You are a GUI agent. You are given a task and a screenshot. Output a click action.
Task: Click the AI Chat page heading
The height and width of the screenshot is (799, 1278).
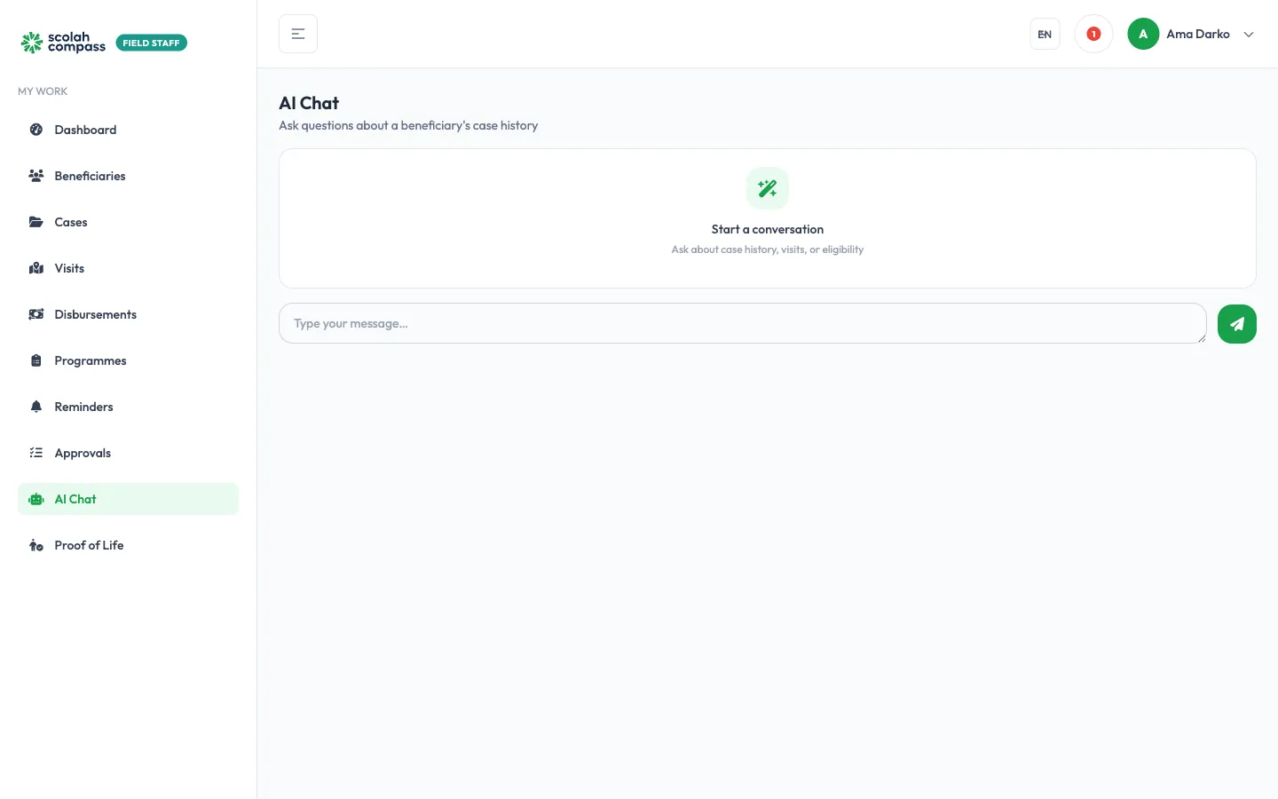pyautogui.click(x=309, y=103)
